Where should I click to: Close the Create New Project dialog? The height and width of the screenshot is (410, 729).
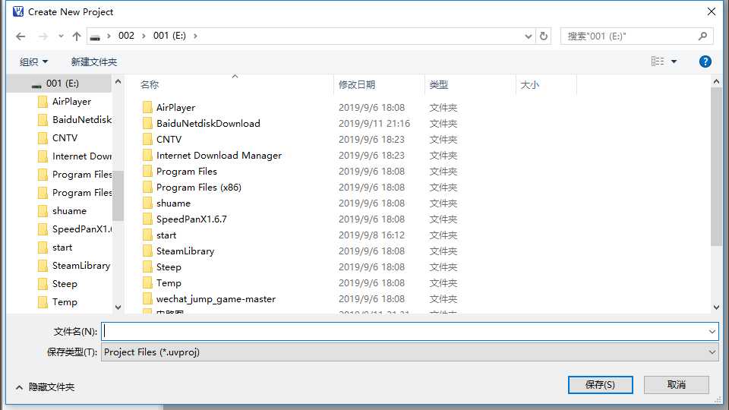coord(712,11)
